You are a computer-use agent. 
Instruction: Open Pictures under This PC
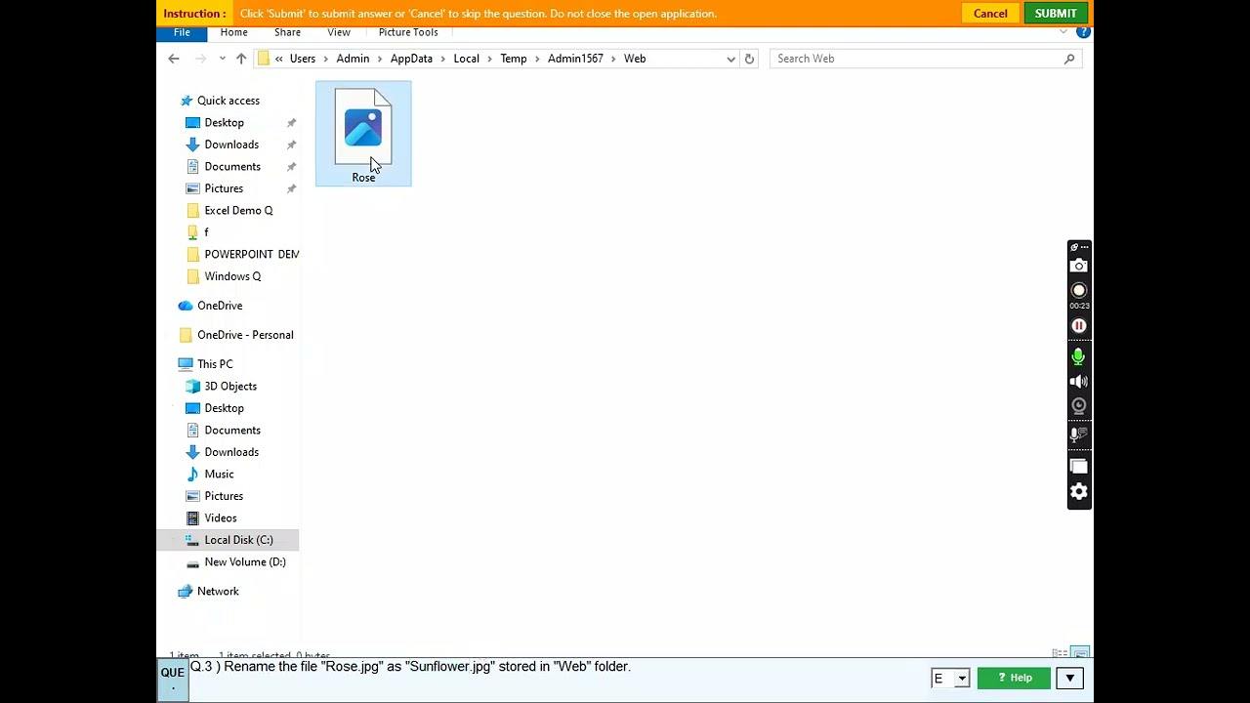pos(224,496)
